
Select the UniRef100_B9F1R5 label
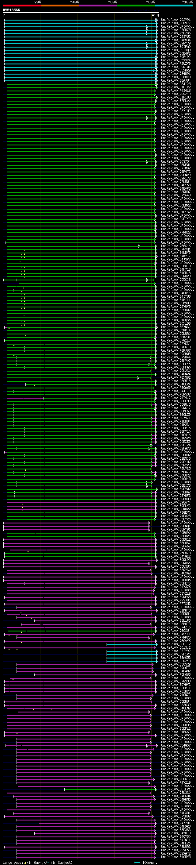click(175, 655)
